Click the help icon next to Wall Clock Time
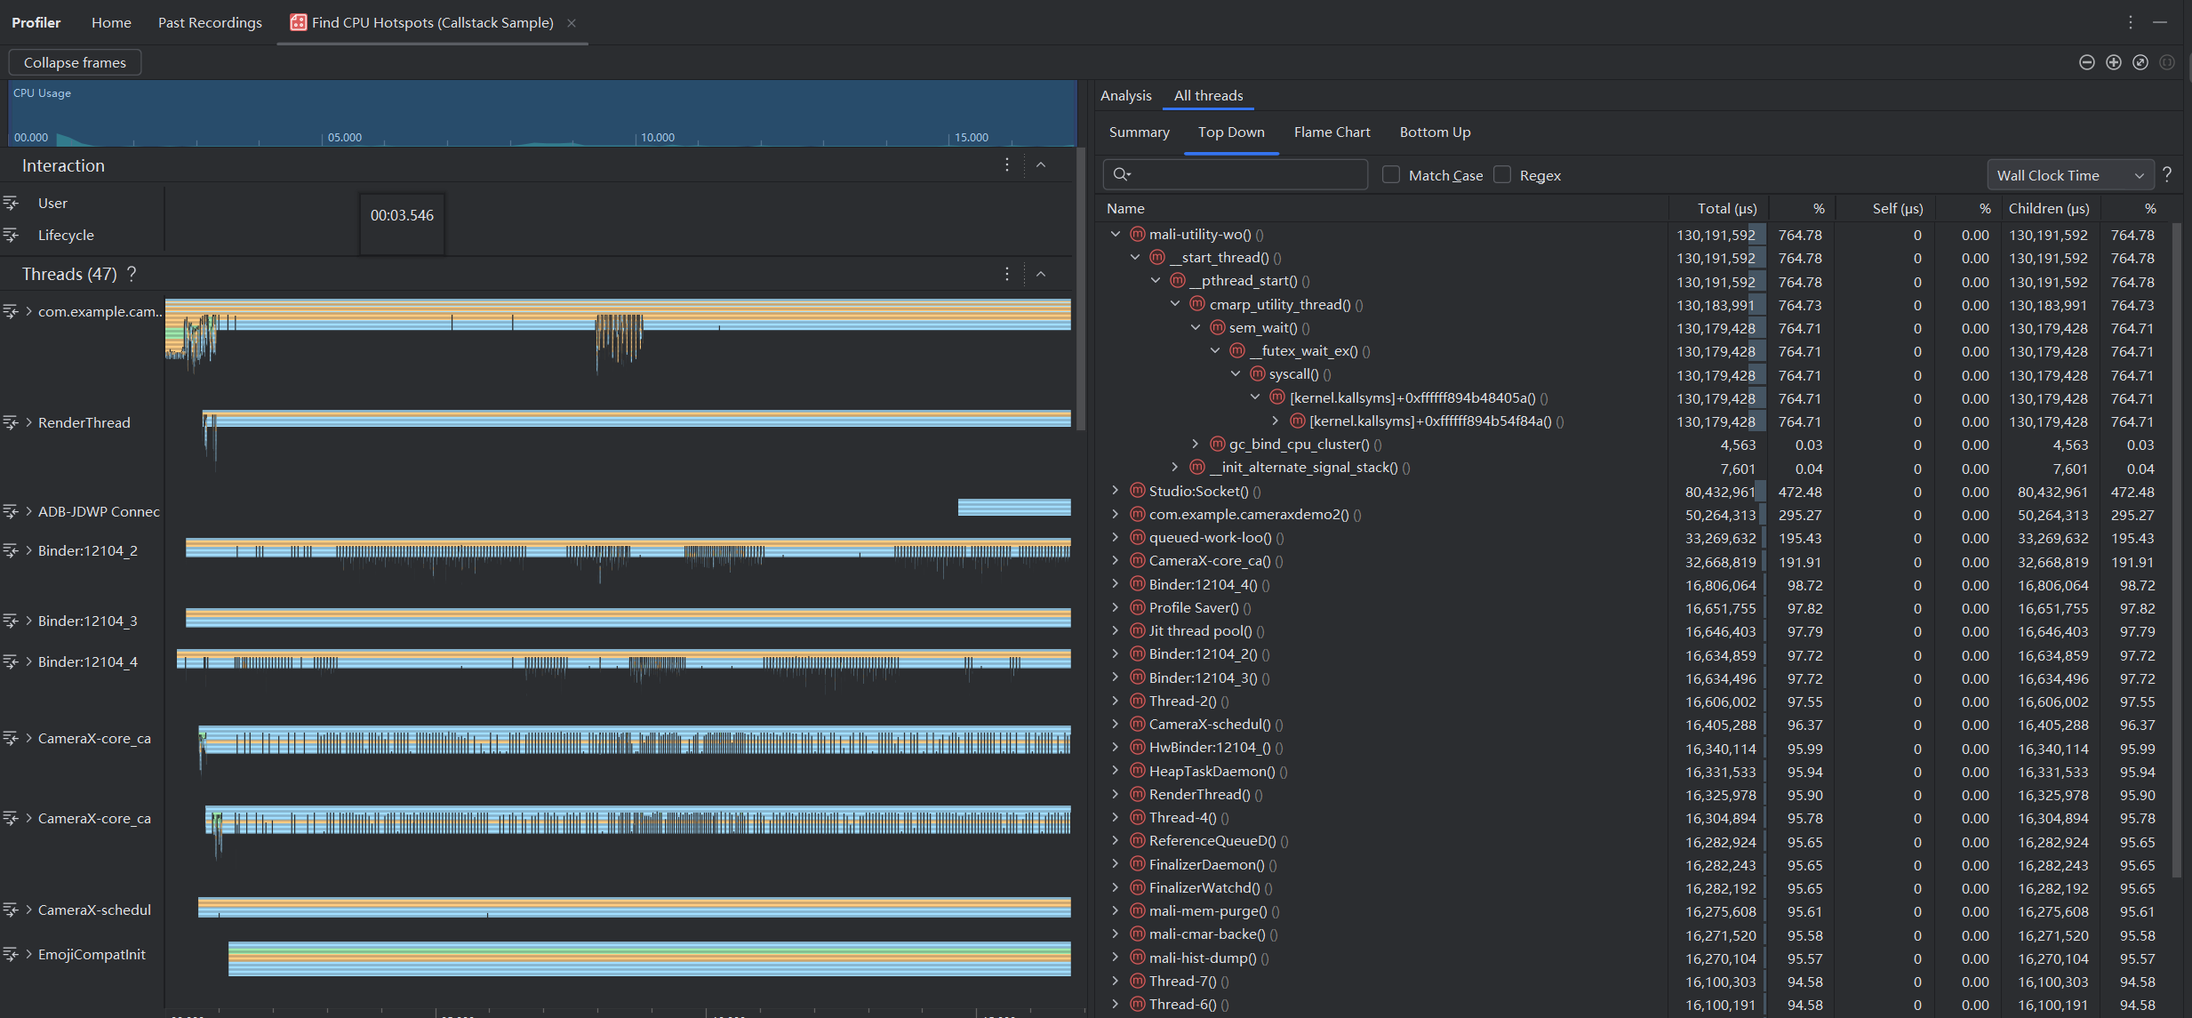Viewport: 2192px width, 1018px height. tap(2167, 174)
